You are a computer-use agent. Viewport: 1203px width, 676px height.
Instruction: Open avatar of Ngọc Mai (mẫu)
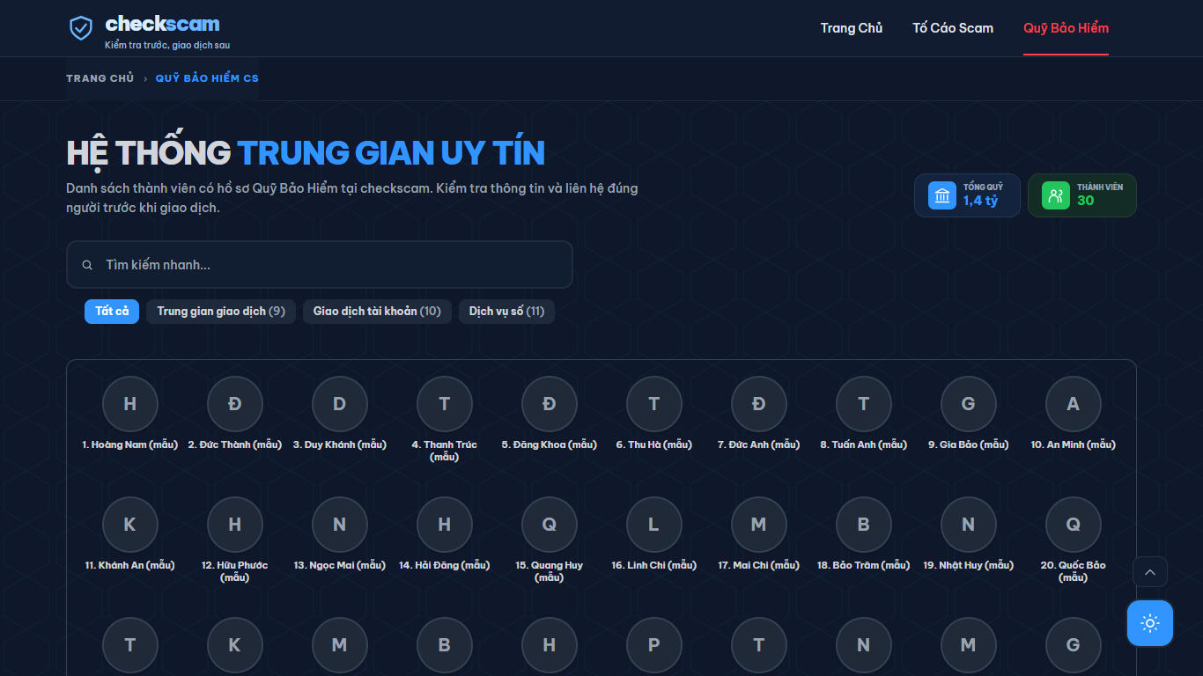click(339, 525)
